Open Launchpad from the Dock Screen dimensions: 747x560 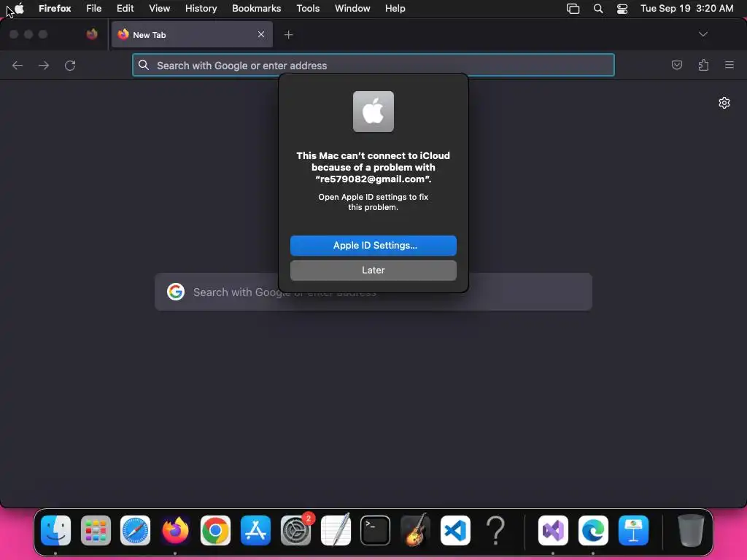pyautogui.click(x=96, y=531)
